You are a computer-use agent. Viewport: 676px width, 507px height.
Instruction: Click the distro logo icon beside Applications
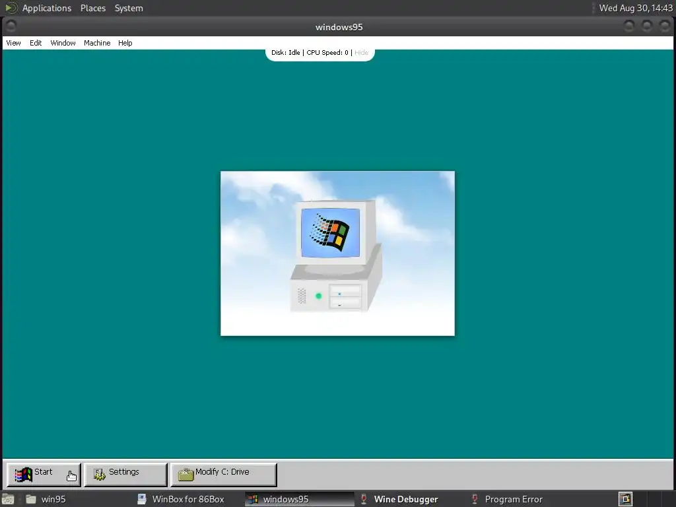(11, 8)
